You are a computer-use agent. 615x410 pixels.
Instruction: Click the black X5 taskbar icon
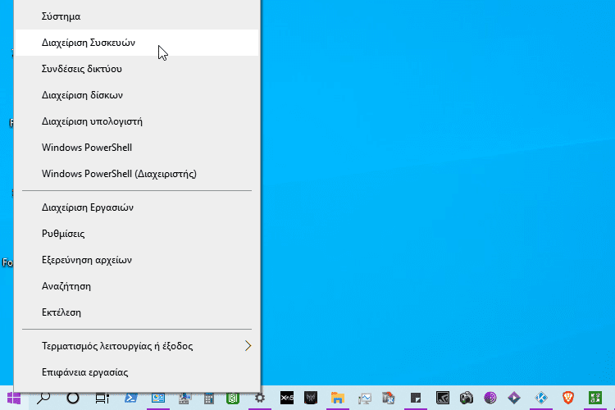[287, 399]
